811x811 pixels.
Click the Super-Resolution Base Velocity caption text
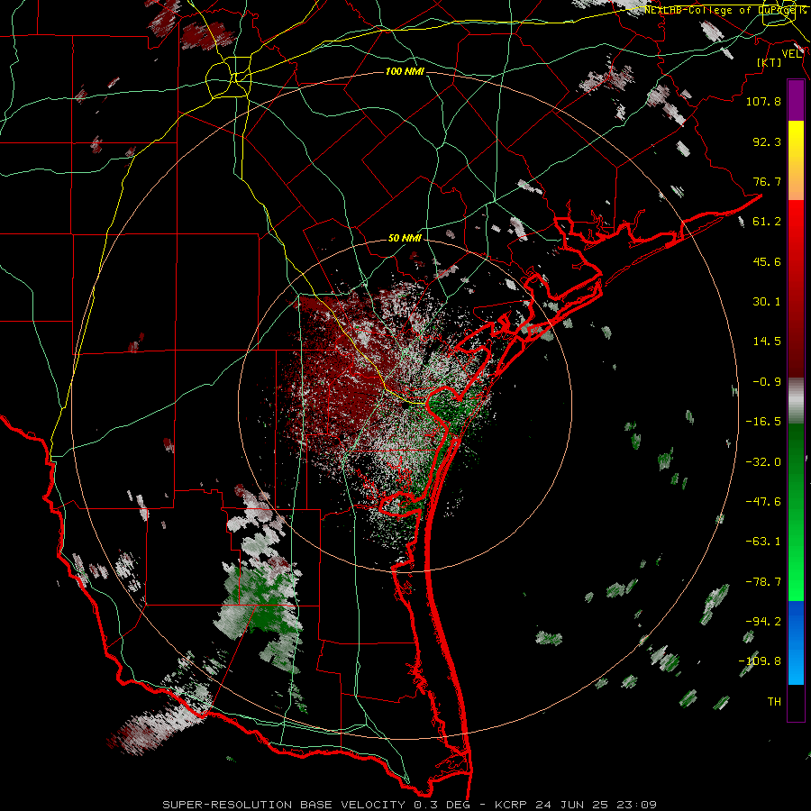(410, 805)
